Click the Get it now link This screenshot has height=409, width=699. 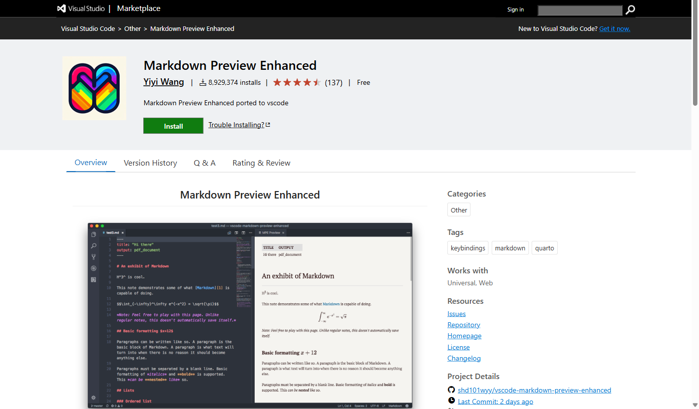[615, 28]
